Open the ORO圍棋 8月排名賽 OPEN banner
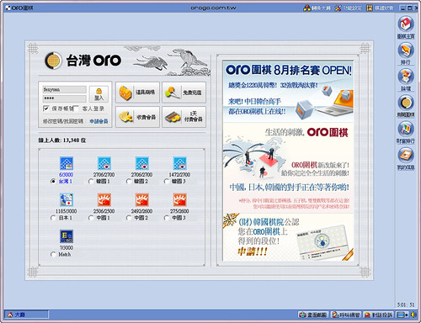 click(x=288, y=91)
